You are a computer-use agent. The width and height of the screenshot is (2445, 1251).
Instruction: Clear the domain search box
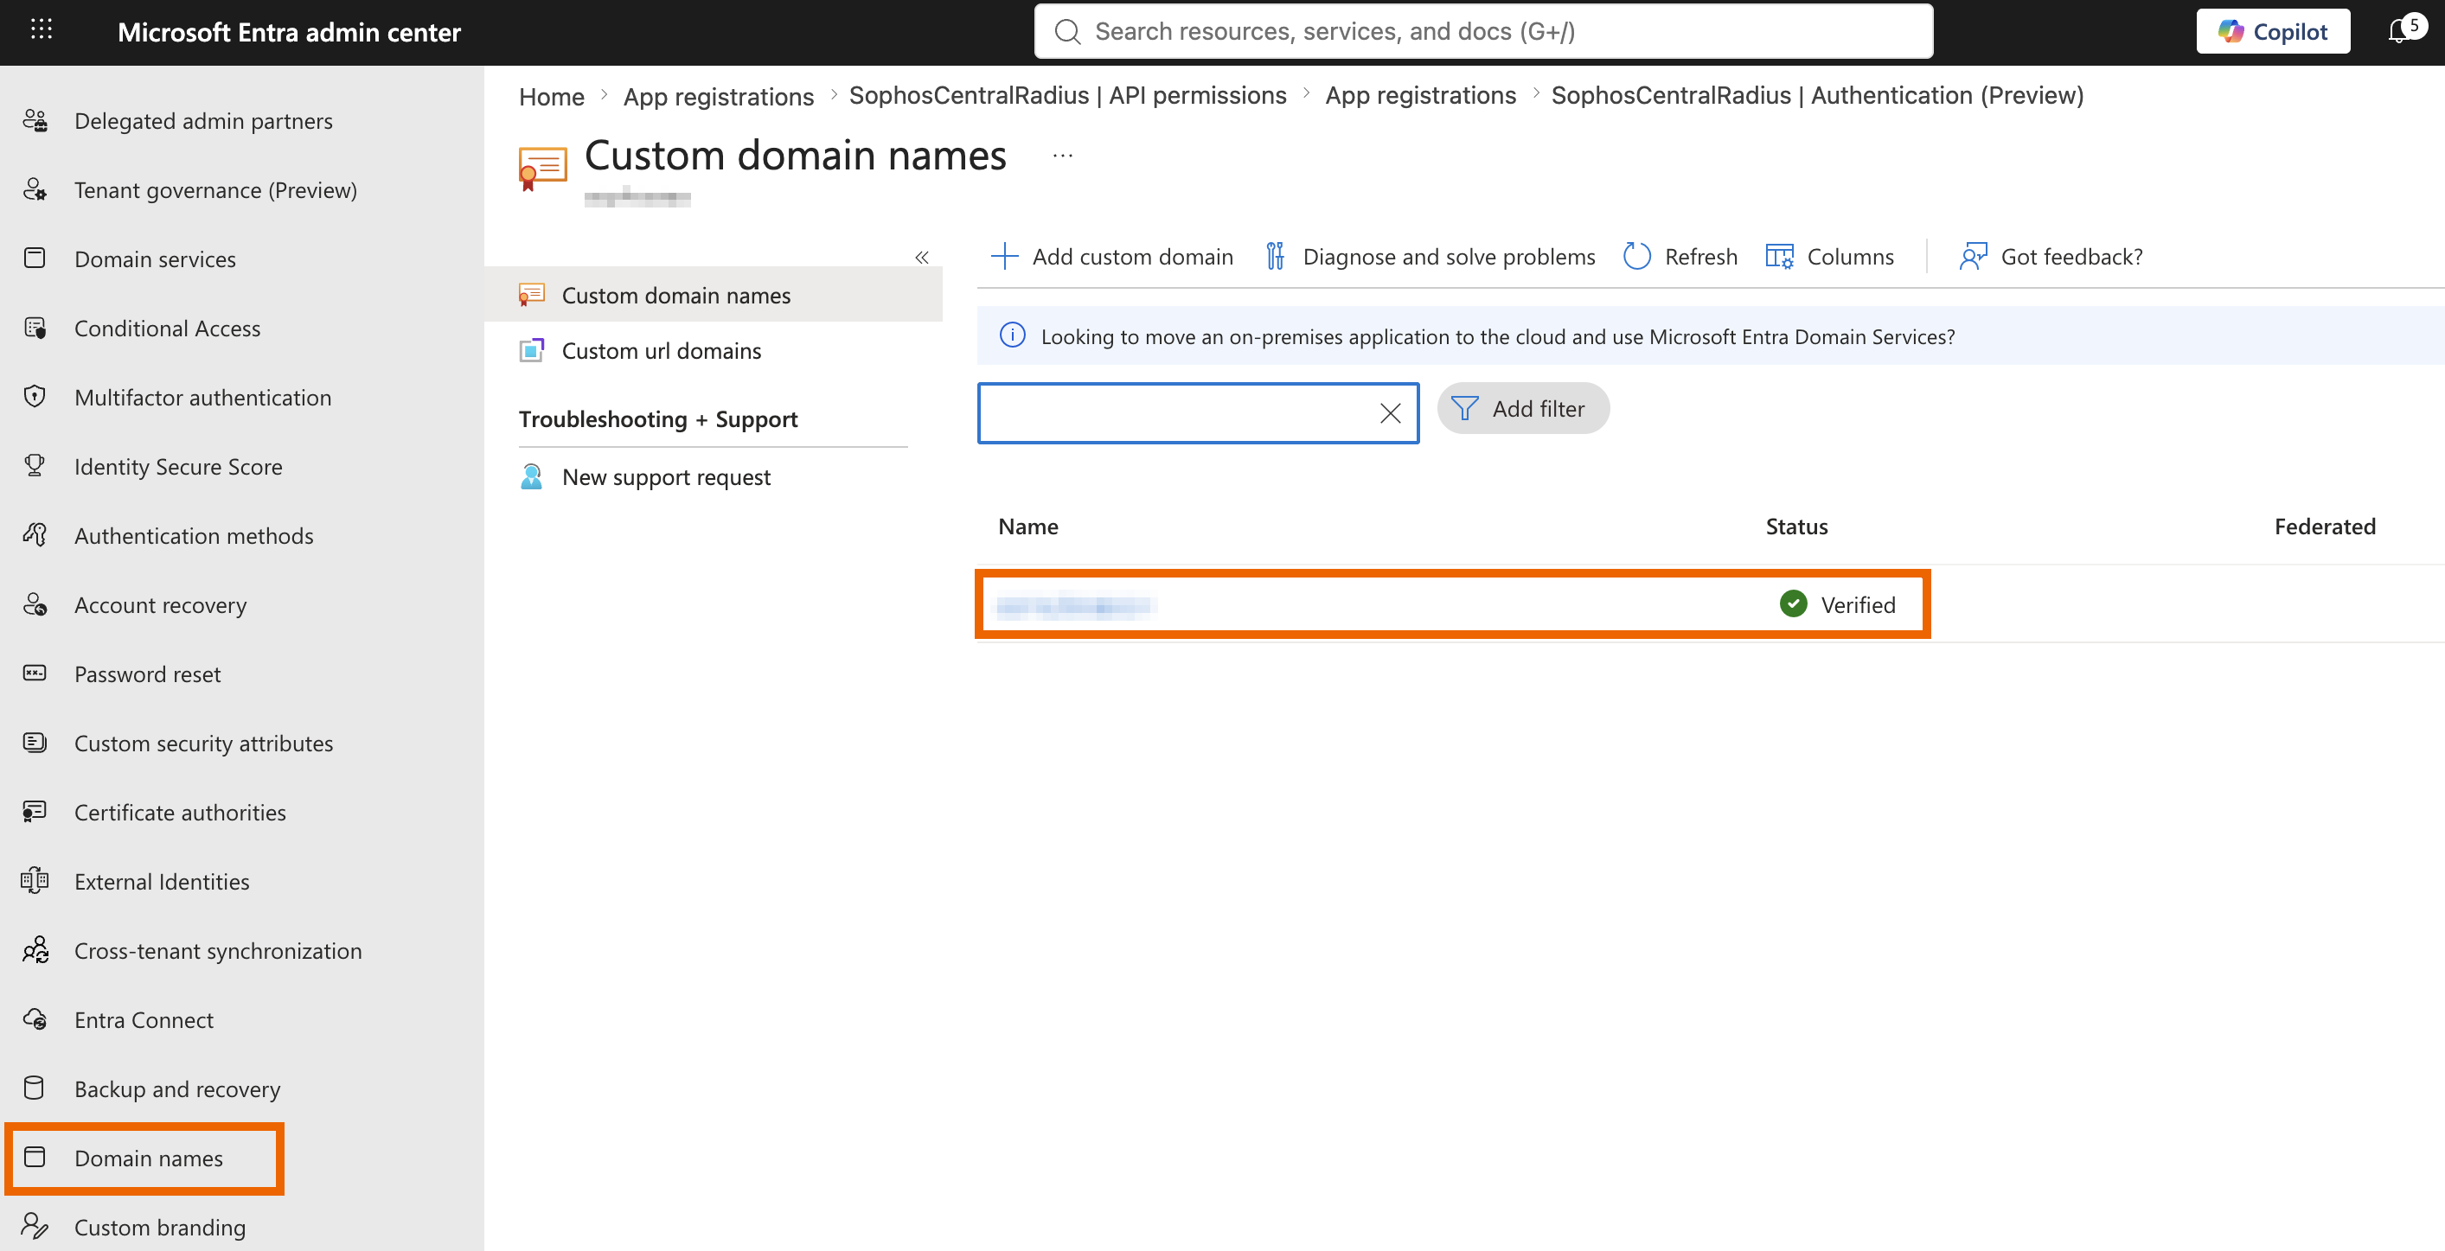1390,412
